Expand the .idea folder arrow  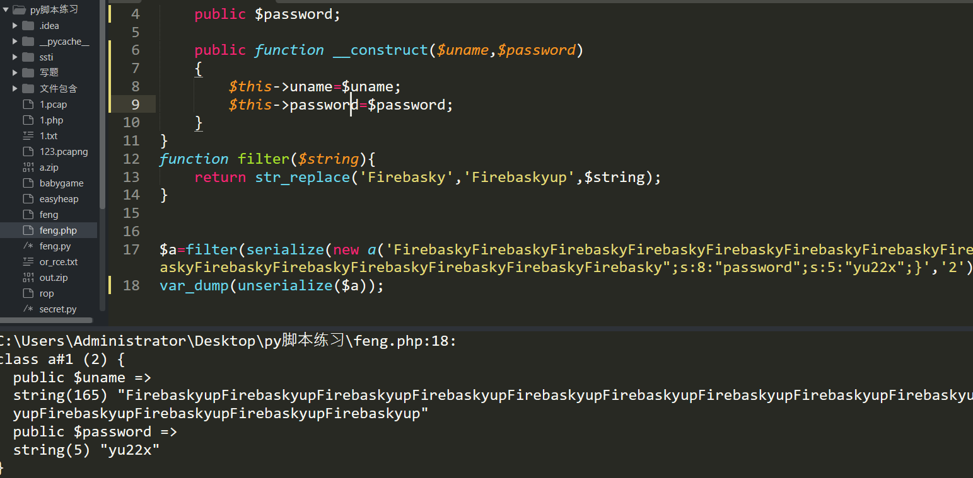(x=15, y=26)
